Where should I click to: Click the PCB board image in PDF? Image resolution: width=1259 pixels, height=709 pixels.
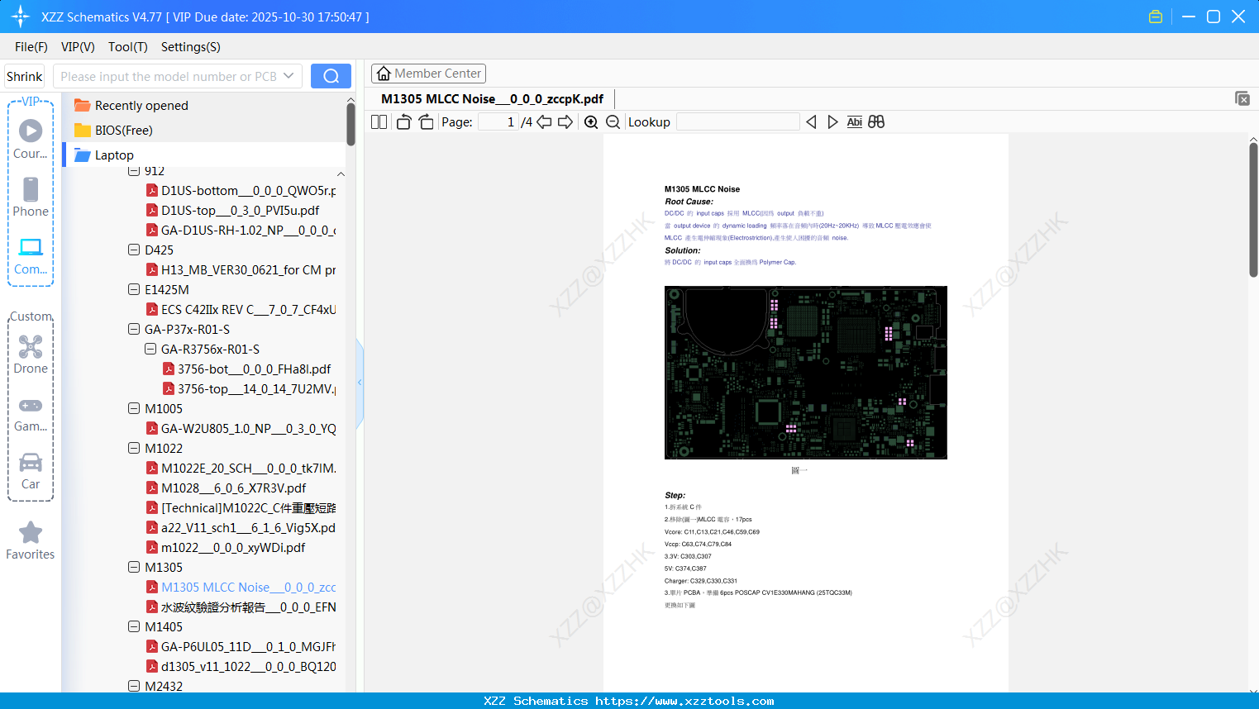[x=806, y=373]
